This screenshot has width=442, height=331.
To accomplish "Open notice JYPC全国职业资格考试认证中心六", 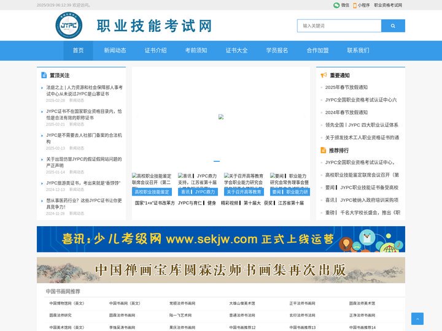I will click(x=361, y=100).
